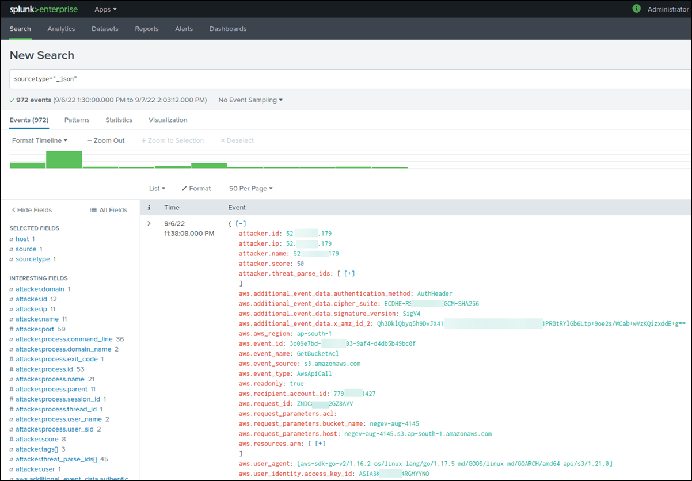Screen dimensions: 692x481
Task: Click the tallest green timeline bar
Action: click(x=64, y=159)
